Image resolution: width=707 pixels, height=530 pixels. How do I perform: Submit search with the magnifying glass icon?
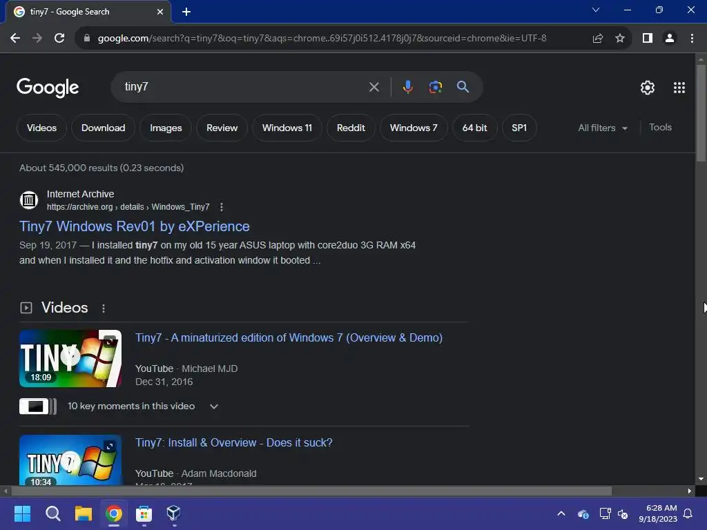click(463, 87)
